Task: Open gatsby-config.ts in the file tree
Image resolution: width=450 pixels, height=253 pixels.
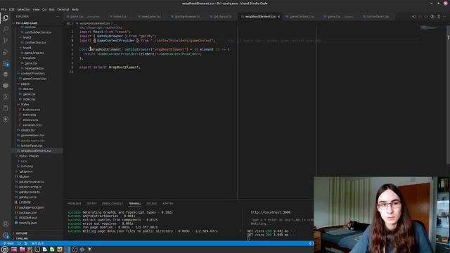Action: [30, 187]
